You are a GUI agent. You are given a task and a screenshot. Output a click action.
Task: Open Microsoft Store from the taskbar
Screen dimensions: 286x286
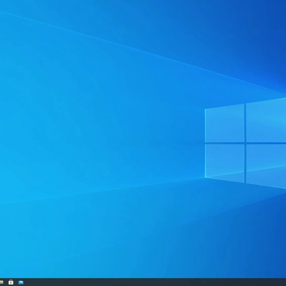pos(11,282)
